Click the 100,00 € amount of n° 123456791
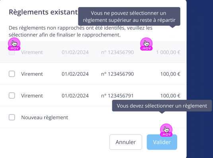This screenshot has height=158, width=213. pos(170,96)
